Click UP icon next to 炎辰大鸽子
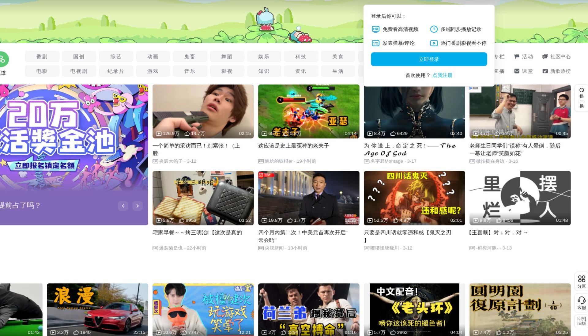 tap(155, 161)
